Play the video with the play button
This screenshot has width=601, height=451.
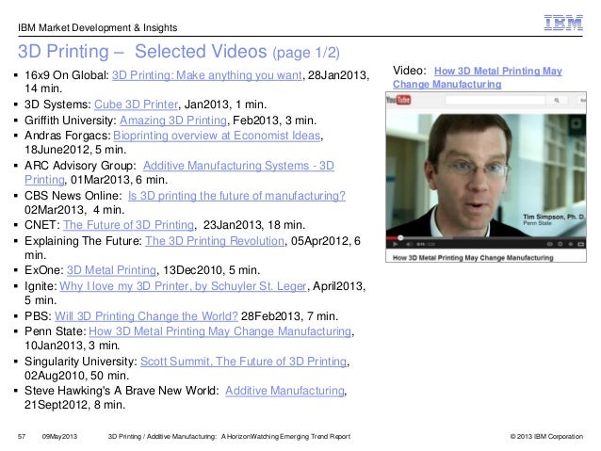[395, 244]
